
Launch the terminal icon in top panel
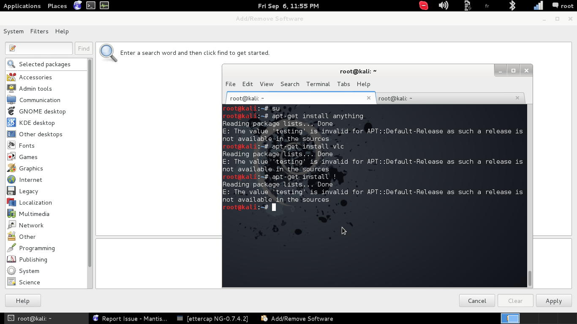click(x=91, y=5)
